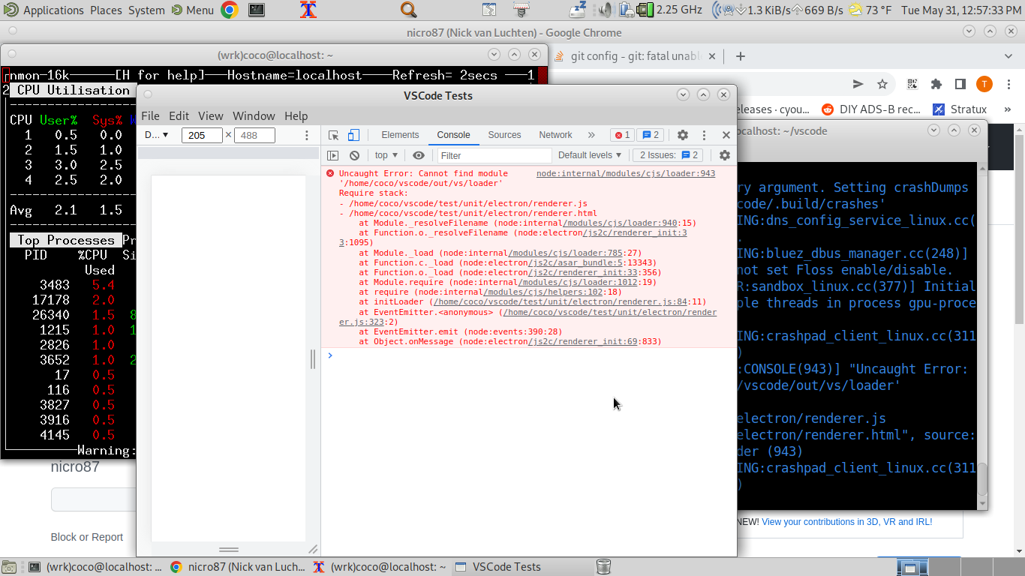
Task: Open console settings gear icon
Action: [724, 155]
